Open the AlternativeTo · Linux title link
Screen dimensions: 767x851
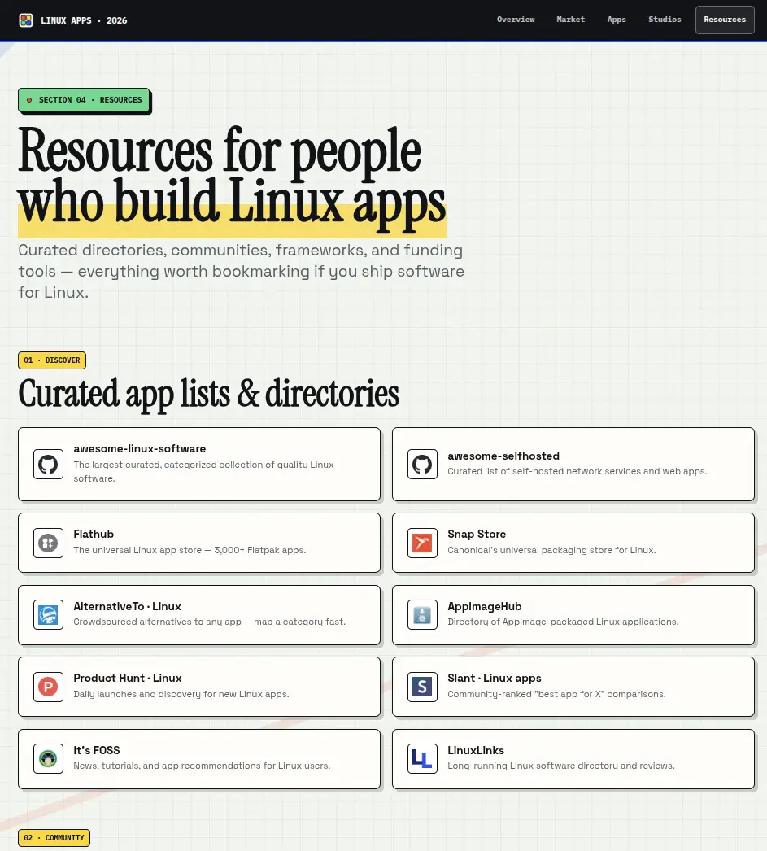coord(128,606)
